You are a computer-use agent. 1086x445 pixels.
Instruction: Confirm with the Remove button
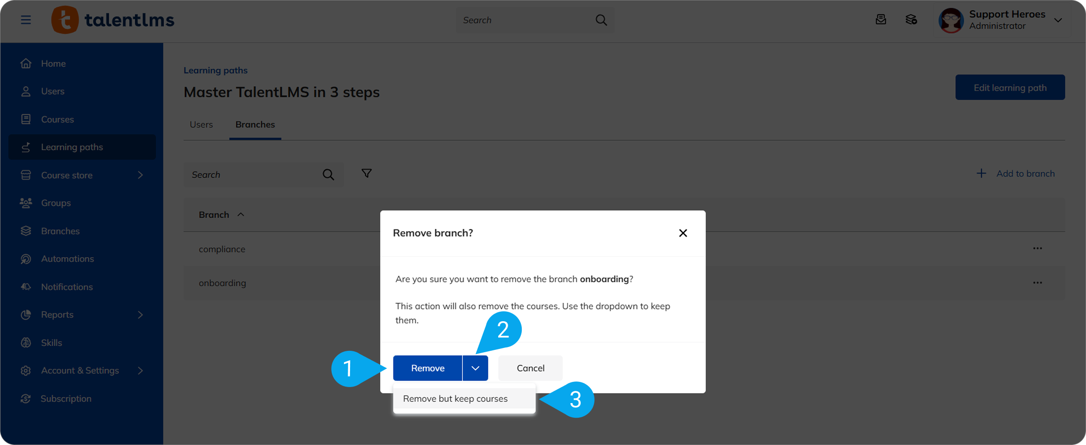[x=427, y=368]
